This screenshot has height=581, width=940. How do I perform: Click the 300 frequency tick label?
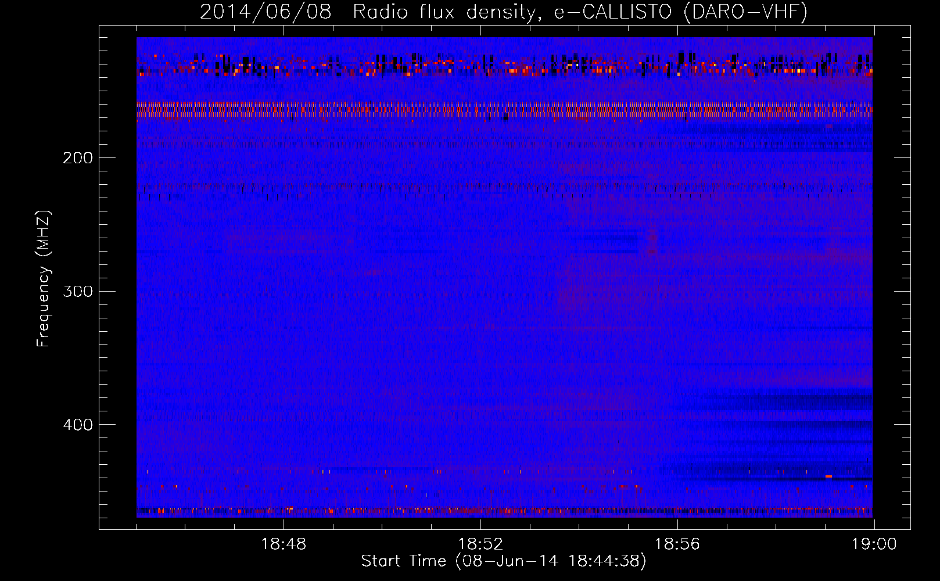pos(78,291)
